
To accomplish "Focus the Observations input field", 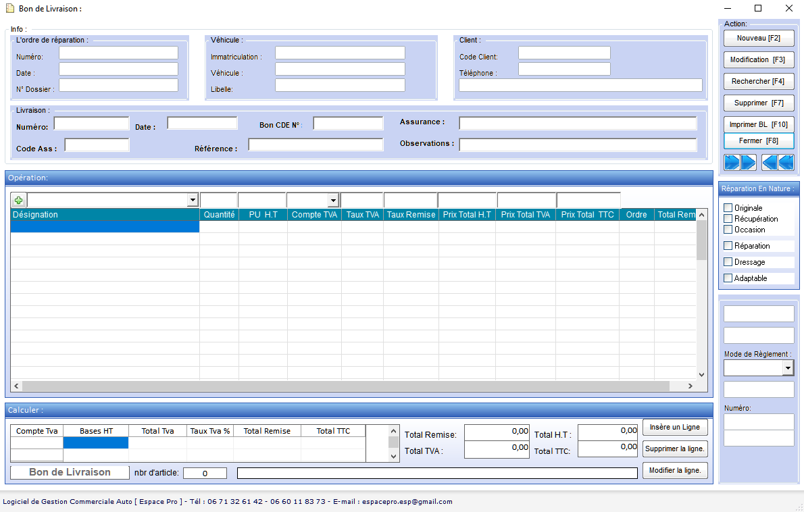I will [578, 145].
